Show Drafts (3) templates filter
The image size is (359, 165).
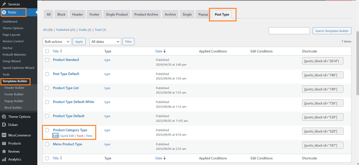(85, 30)
